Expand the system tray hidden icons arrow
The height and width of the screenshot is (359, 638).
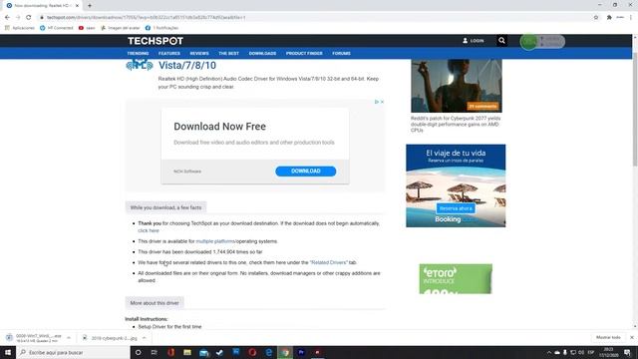(549, 352)
